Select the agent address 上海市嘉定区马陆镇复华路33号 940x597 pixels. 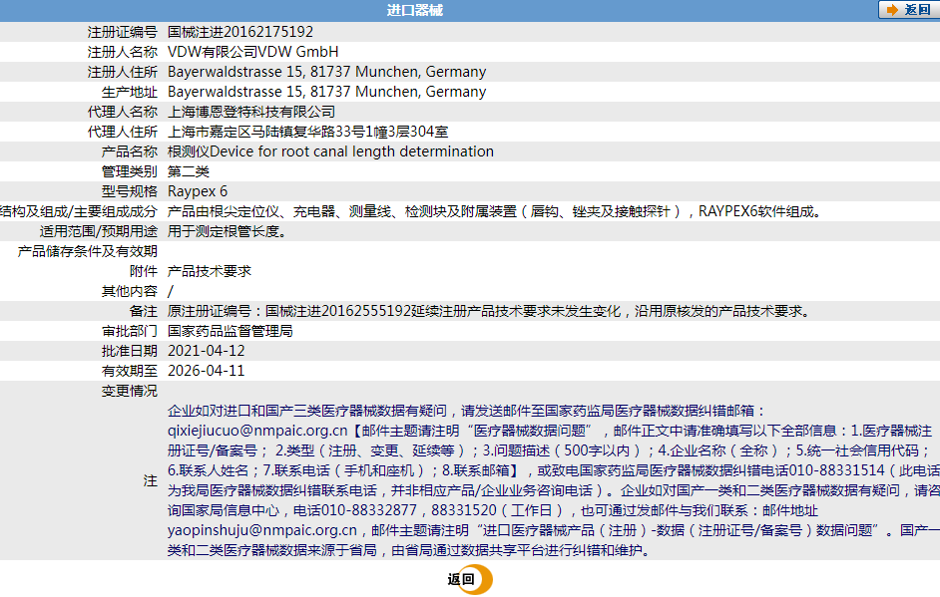click(266, 132)
